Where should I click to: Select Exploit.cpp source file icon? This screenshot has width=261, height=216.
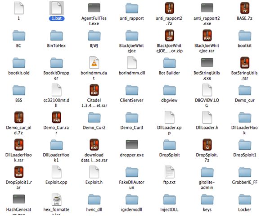tap(57, 172)
